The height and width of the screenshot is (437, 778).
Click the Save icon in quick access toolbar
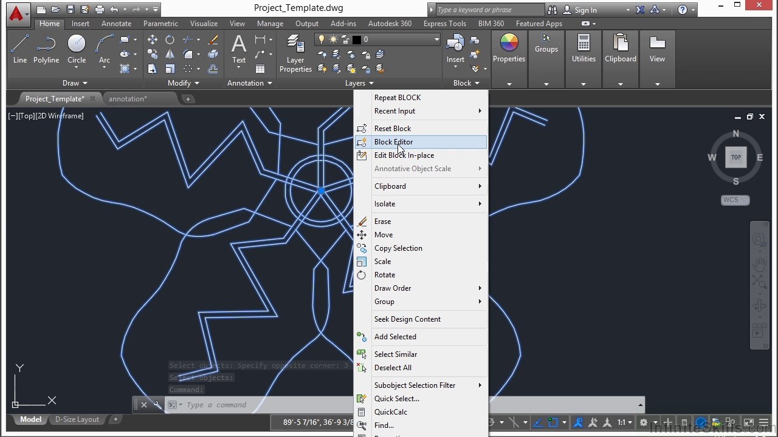pyautogui.click(x=71, y=10)
